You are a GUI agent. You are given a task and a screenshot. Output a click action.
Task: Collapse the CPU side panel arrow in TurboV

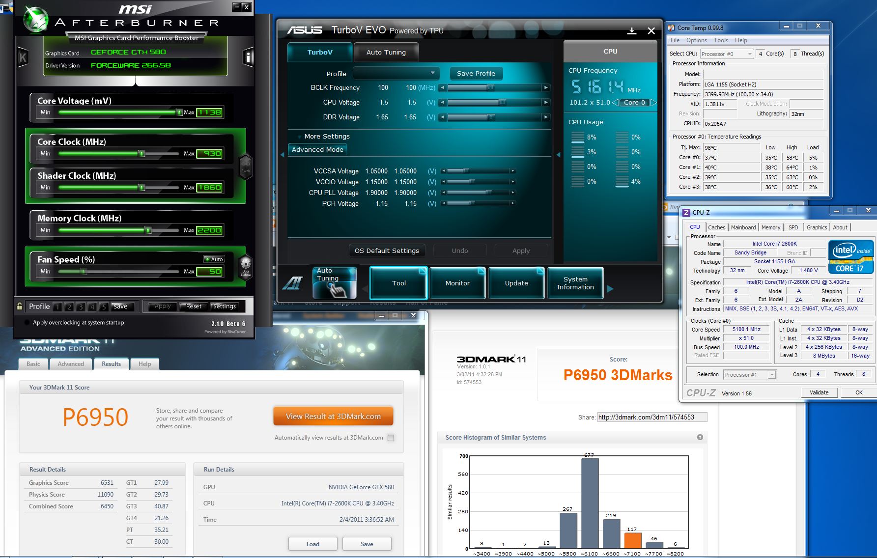pos(558,155)
